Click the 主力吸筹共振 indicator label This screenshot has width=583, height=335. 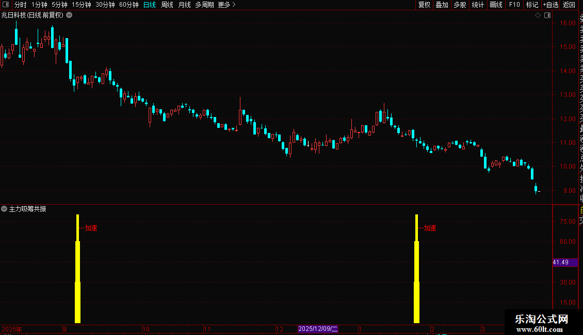27,209
